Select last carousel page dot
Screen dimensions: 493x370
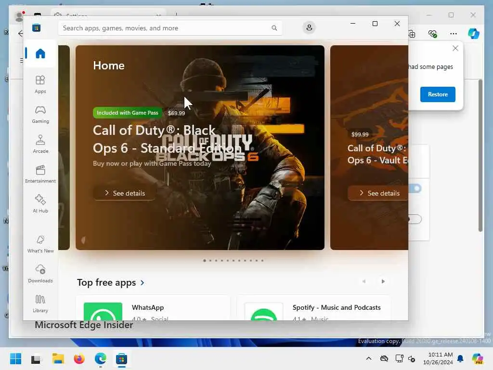point(262,261)
